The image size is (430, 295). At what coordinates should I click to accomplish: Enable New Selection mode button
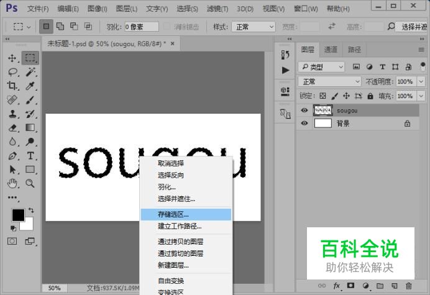[46, 26]
